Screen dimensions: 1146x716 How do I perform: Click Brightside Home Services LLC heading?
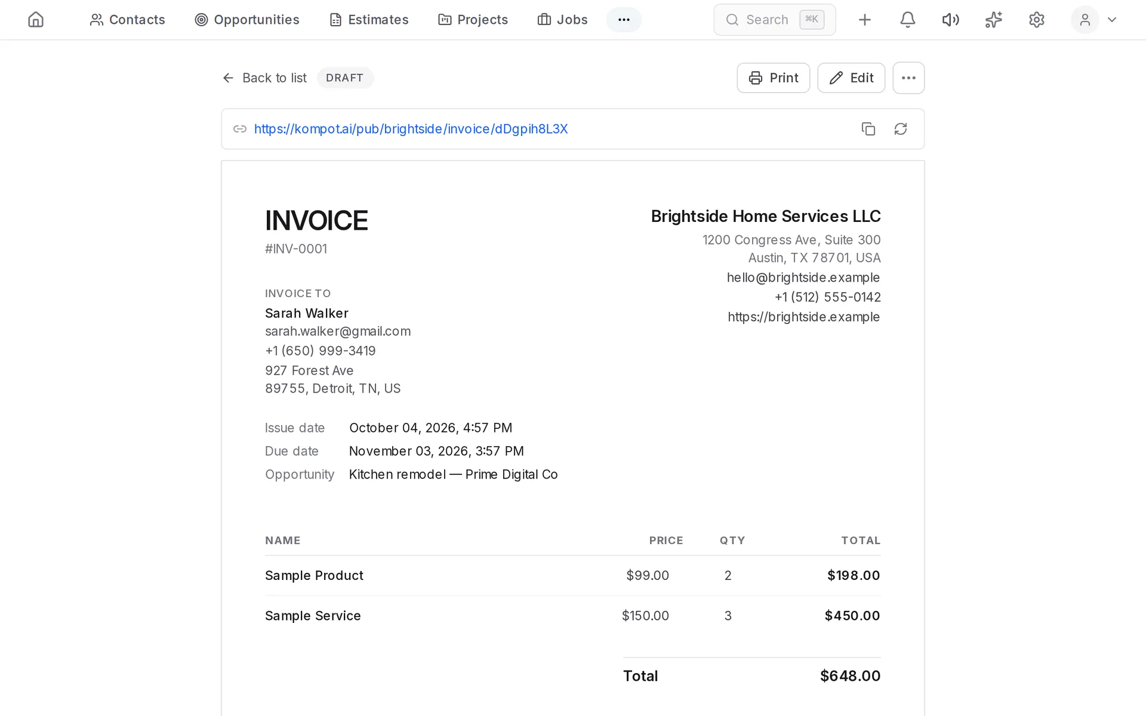click(766, 216)
